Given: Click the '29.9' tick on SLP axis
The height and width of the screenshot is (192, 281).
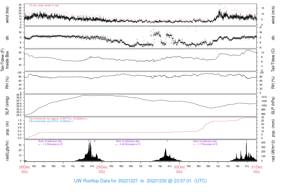Looking at the screenshot, I should coord(19,95).
